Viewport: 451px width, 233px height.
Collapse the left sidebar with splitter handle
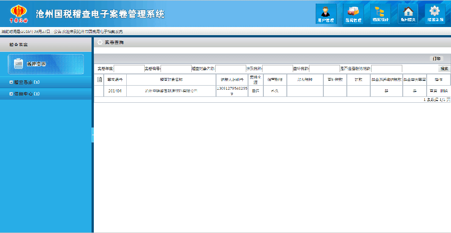click(92, 135)
